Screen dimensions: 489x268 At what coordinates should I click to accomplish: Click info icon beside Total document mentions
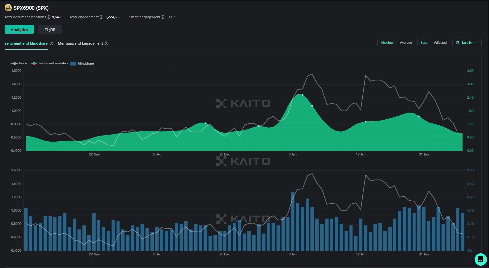(49, 17)
